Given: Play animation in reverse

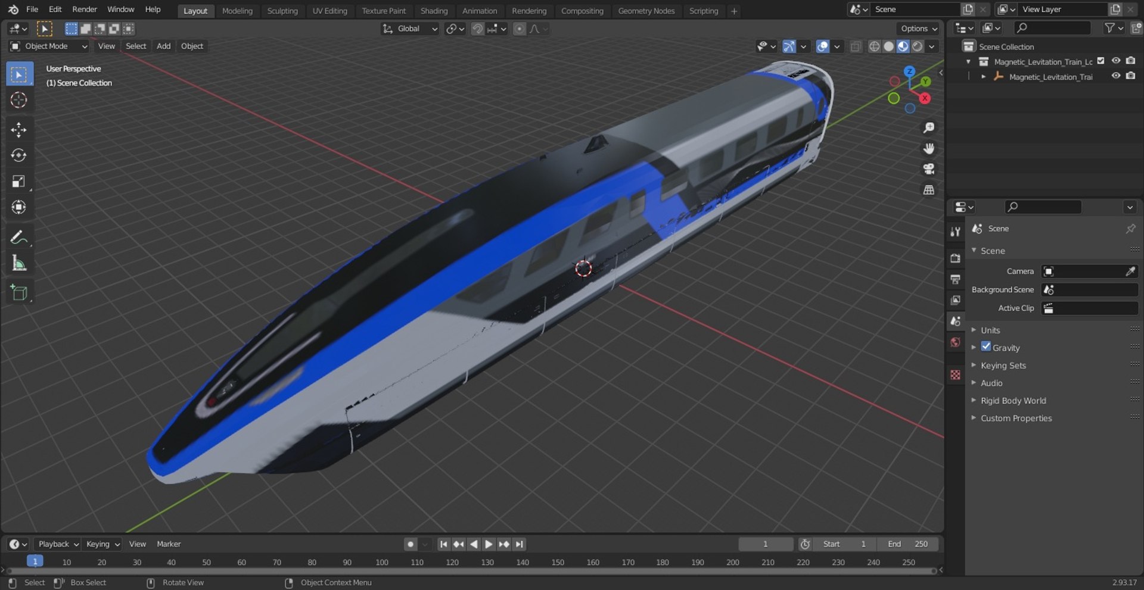Looking at the screenshot, I should tap(474, 544).
